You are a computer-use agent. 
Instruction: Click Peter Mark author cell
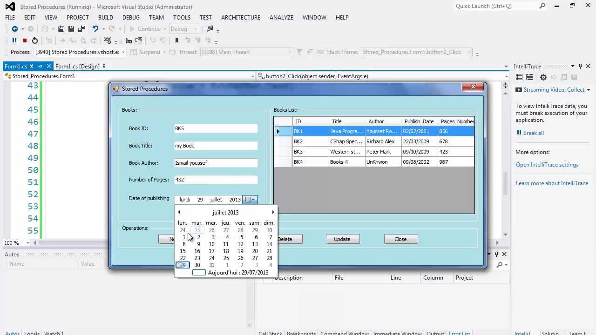pos(383,152)
